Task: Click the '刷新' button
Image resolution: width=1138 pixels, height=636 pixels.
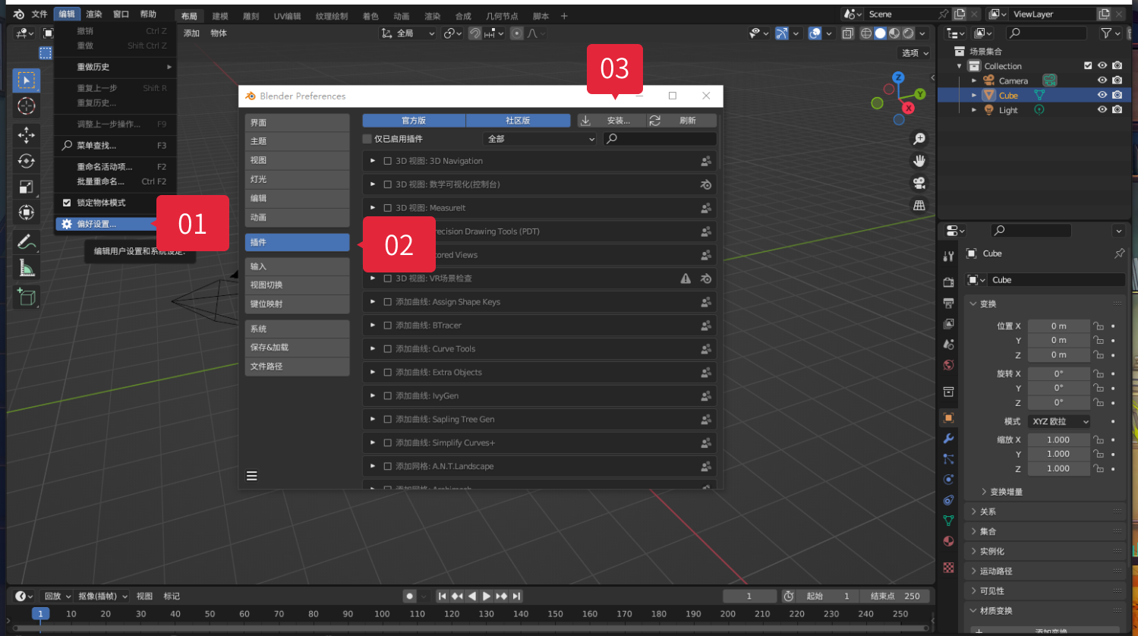Action: [681, 121]
